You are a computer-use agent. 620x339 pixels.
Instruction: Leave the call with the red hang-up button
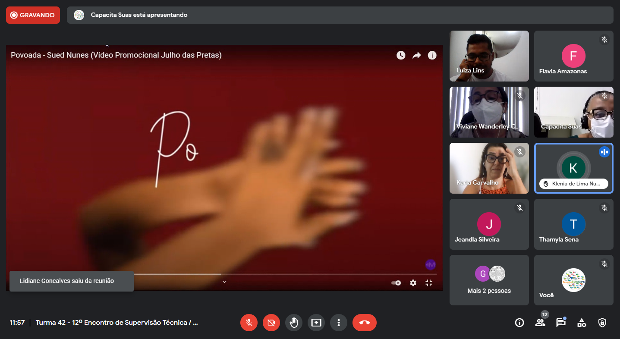pos(365,323)
